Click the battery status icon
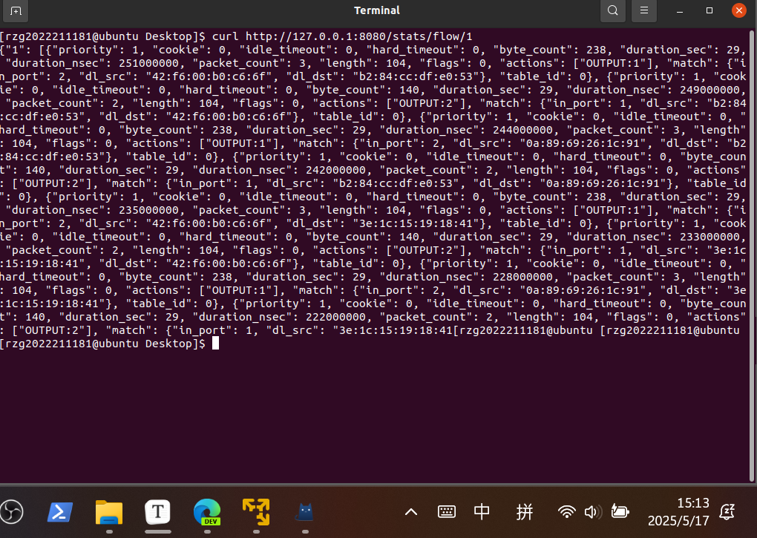757x538 pixels. (x=619, y=511)
